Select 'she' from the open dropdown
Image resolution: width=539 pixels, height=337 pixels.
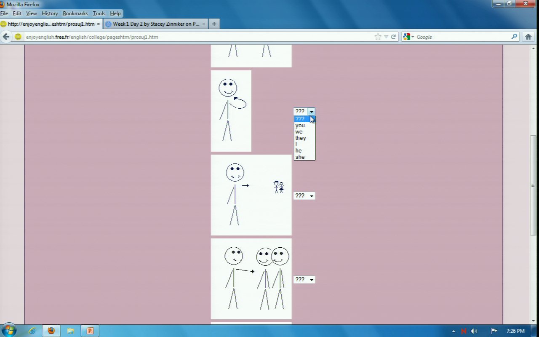300,157
